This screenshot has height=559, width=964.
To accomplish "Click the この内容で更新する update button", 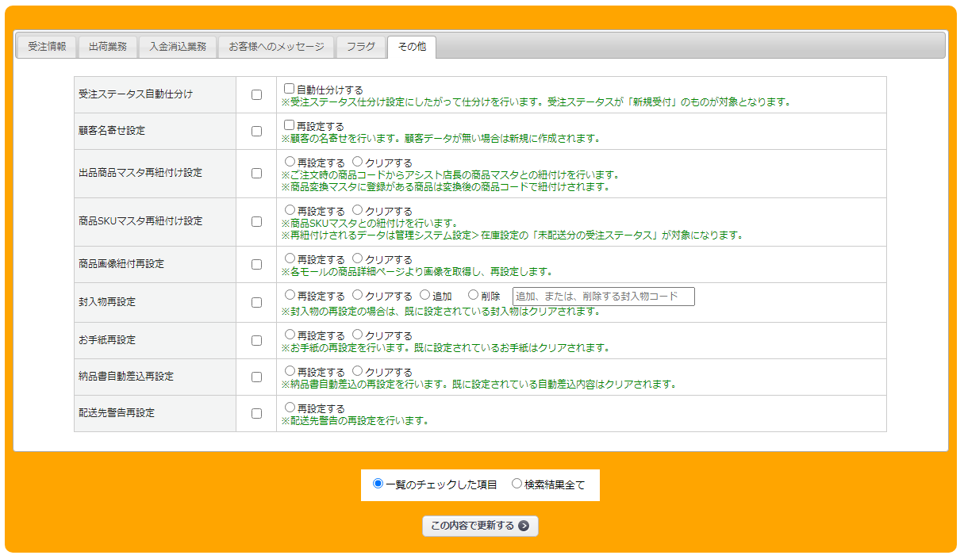I will click(x=479, y=526).
